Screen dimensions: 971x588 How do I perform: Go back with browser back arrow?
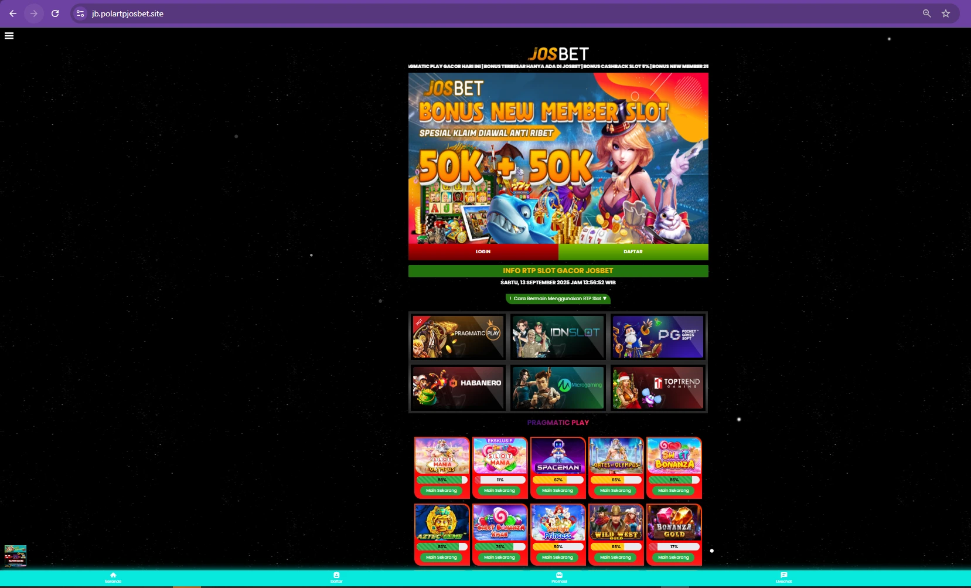tap(13, 13)
